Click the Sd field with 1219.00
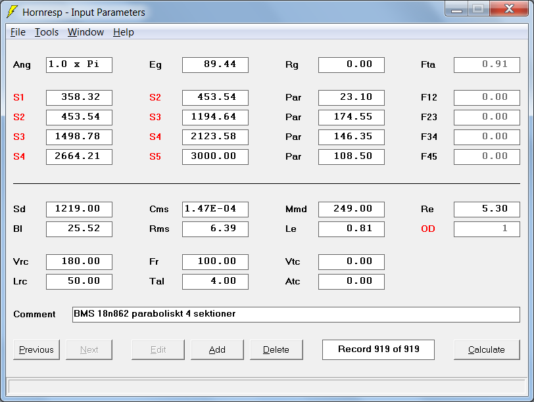 coord(79,209)
